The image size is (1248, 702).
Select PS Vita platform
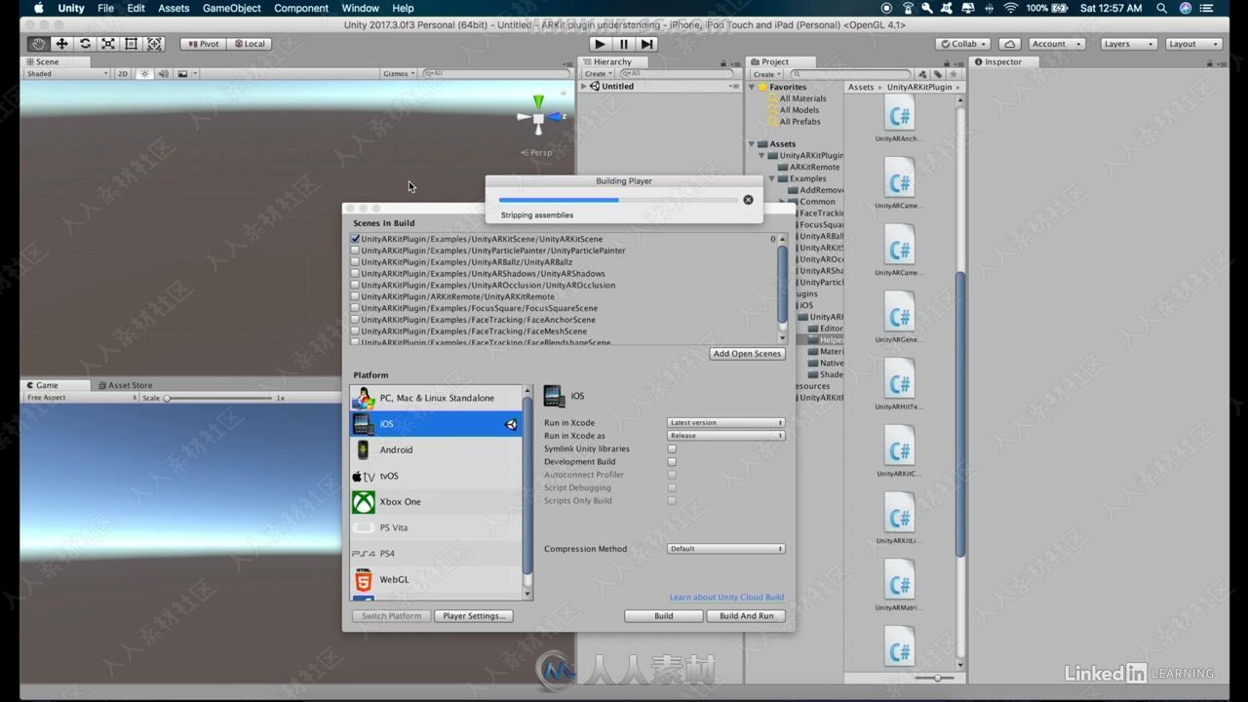click(436, 527)
